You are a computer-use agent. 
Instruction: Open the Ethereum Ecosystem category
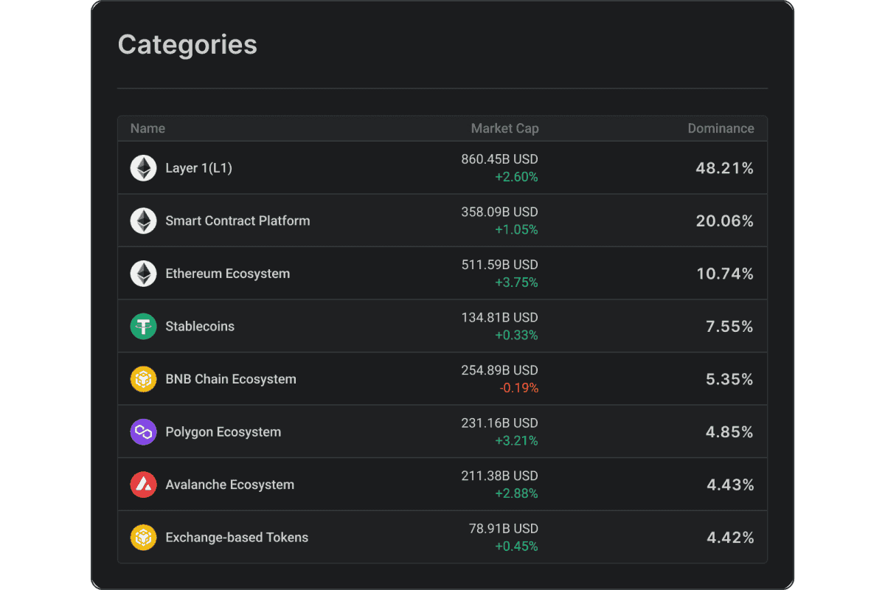[x=228, y=274]
